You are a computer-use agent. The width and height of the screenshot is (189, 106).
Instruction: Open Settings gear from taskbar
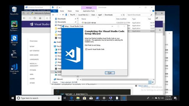click(104, 98)
